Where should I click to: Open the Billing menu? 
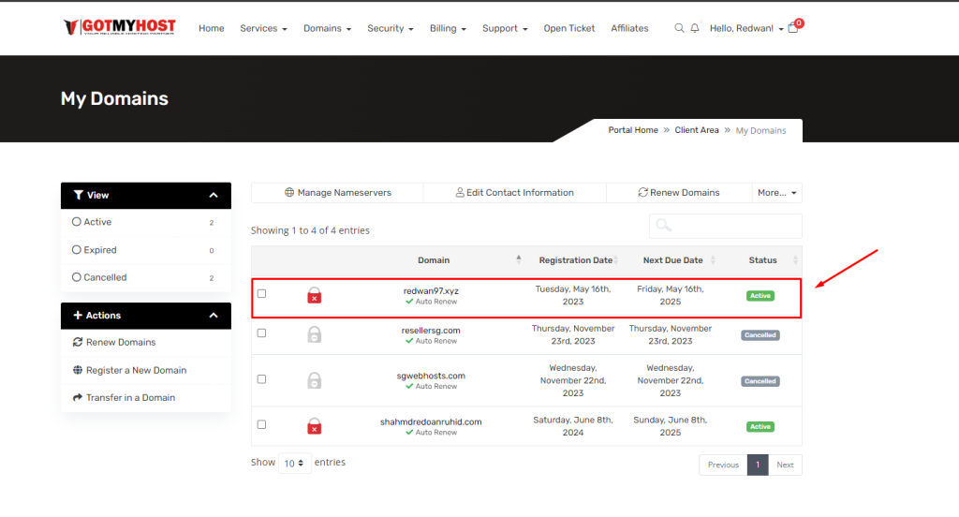[448, 28]
